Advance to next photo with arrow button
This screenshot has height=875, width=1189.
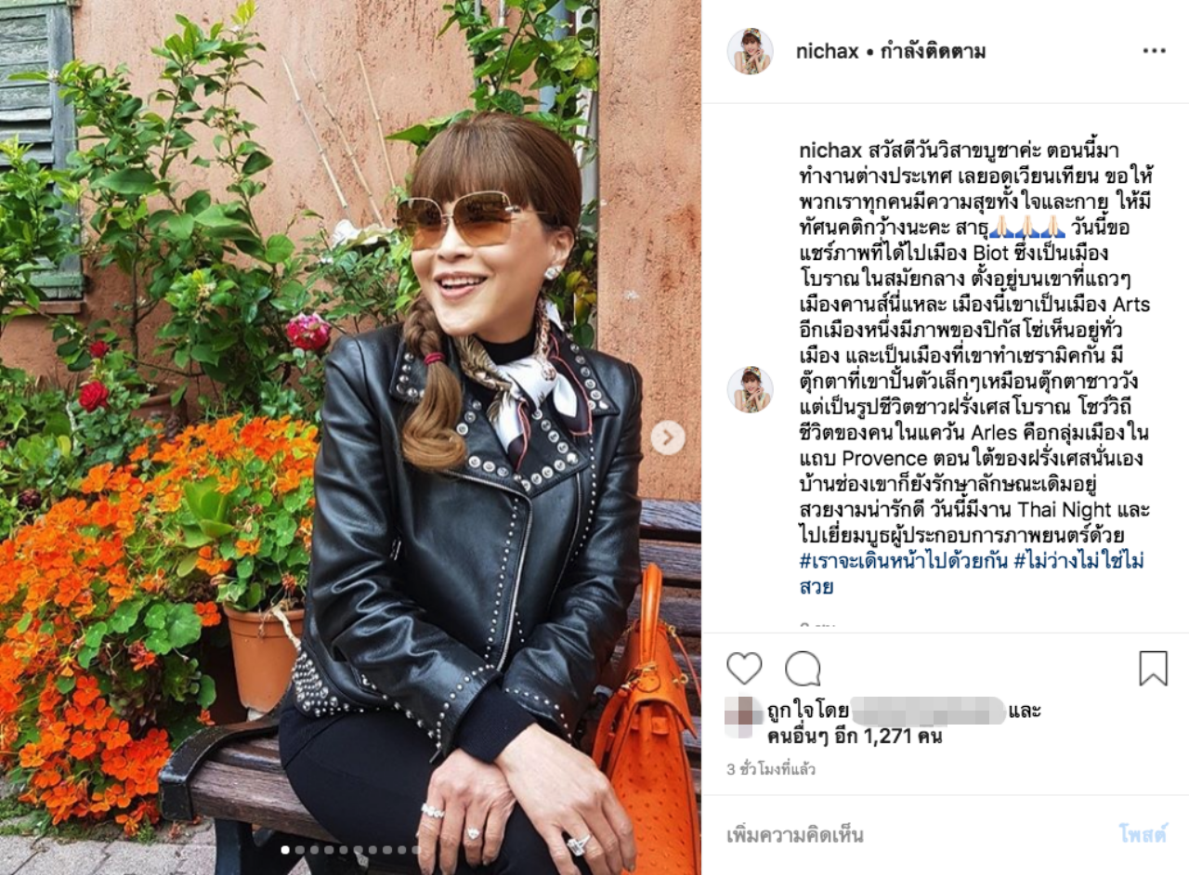(667, 437)
